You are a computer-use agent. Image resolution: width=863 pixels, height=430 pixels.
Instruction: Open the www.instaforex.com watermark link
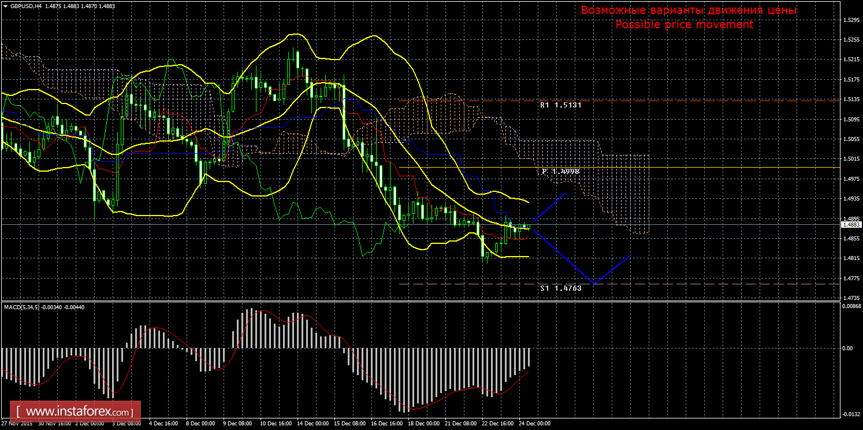pyautogui.click(x=79, y=412)
